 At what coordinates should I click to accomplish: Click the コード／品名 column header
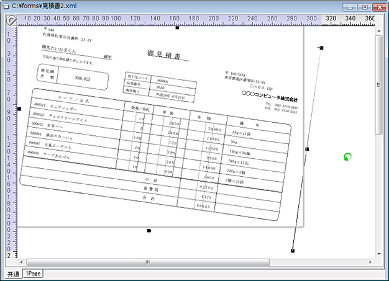pyautogui.click(x=73, y=99)
